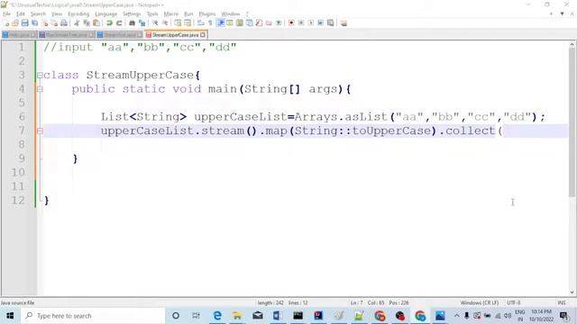Toggle word wrap in toolbar
This screenshot has height=324, width=577.
(200, 22)
